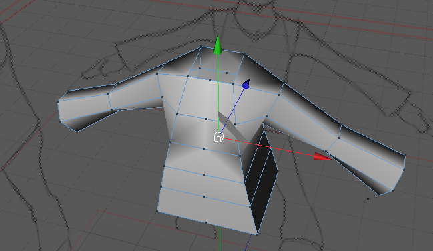Click the white cube at the gizmo origin
Screen dimensions: 433x251
point(218,137)
